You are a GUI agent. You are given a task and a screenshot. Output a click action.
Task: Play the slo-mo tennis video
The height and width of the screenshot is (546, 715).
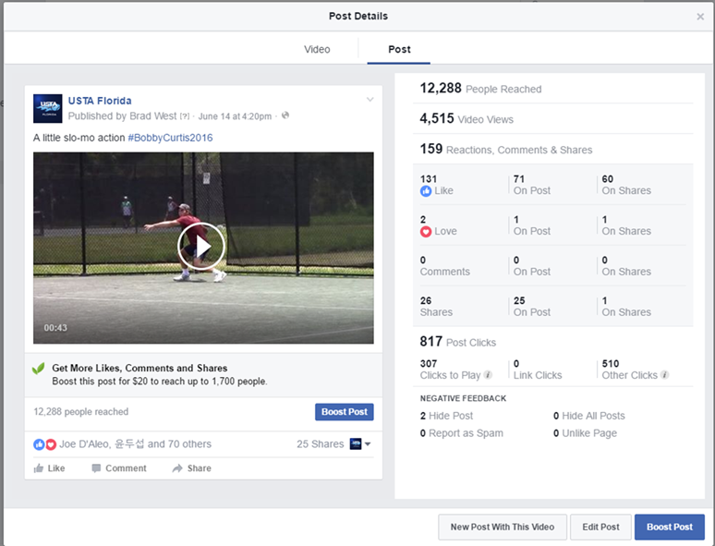click(201, 247)
